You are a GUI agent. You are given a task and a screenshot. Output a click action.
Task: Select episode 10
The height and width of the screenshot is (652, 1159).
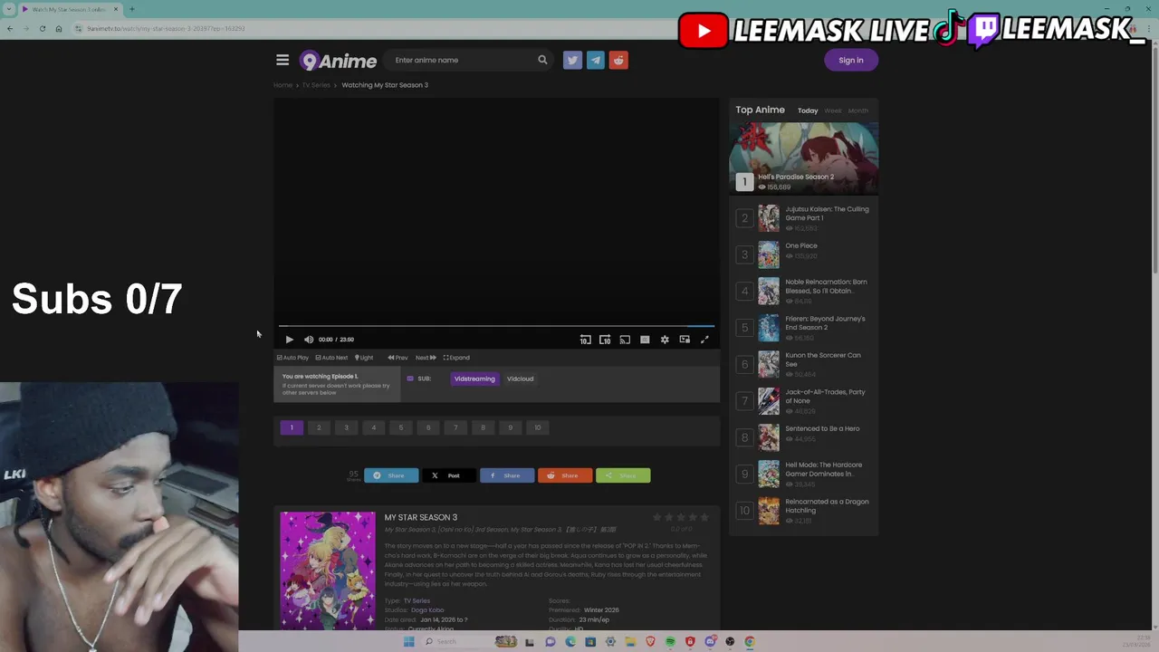(538, 427)
